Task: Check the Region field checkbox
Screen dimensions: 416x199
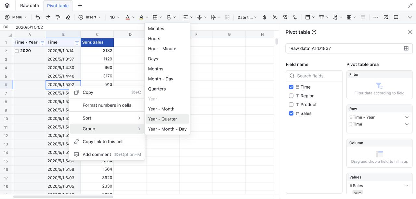Action: [x=291, y=96]
